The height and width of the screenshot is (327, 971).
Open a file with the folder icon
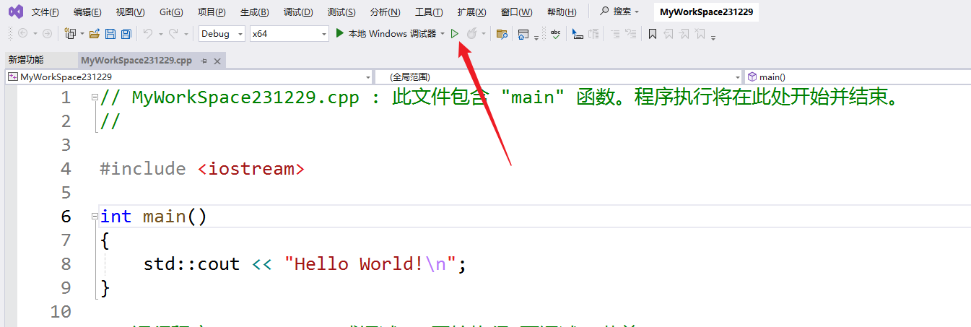point(95,33)
